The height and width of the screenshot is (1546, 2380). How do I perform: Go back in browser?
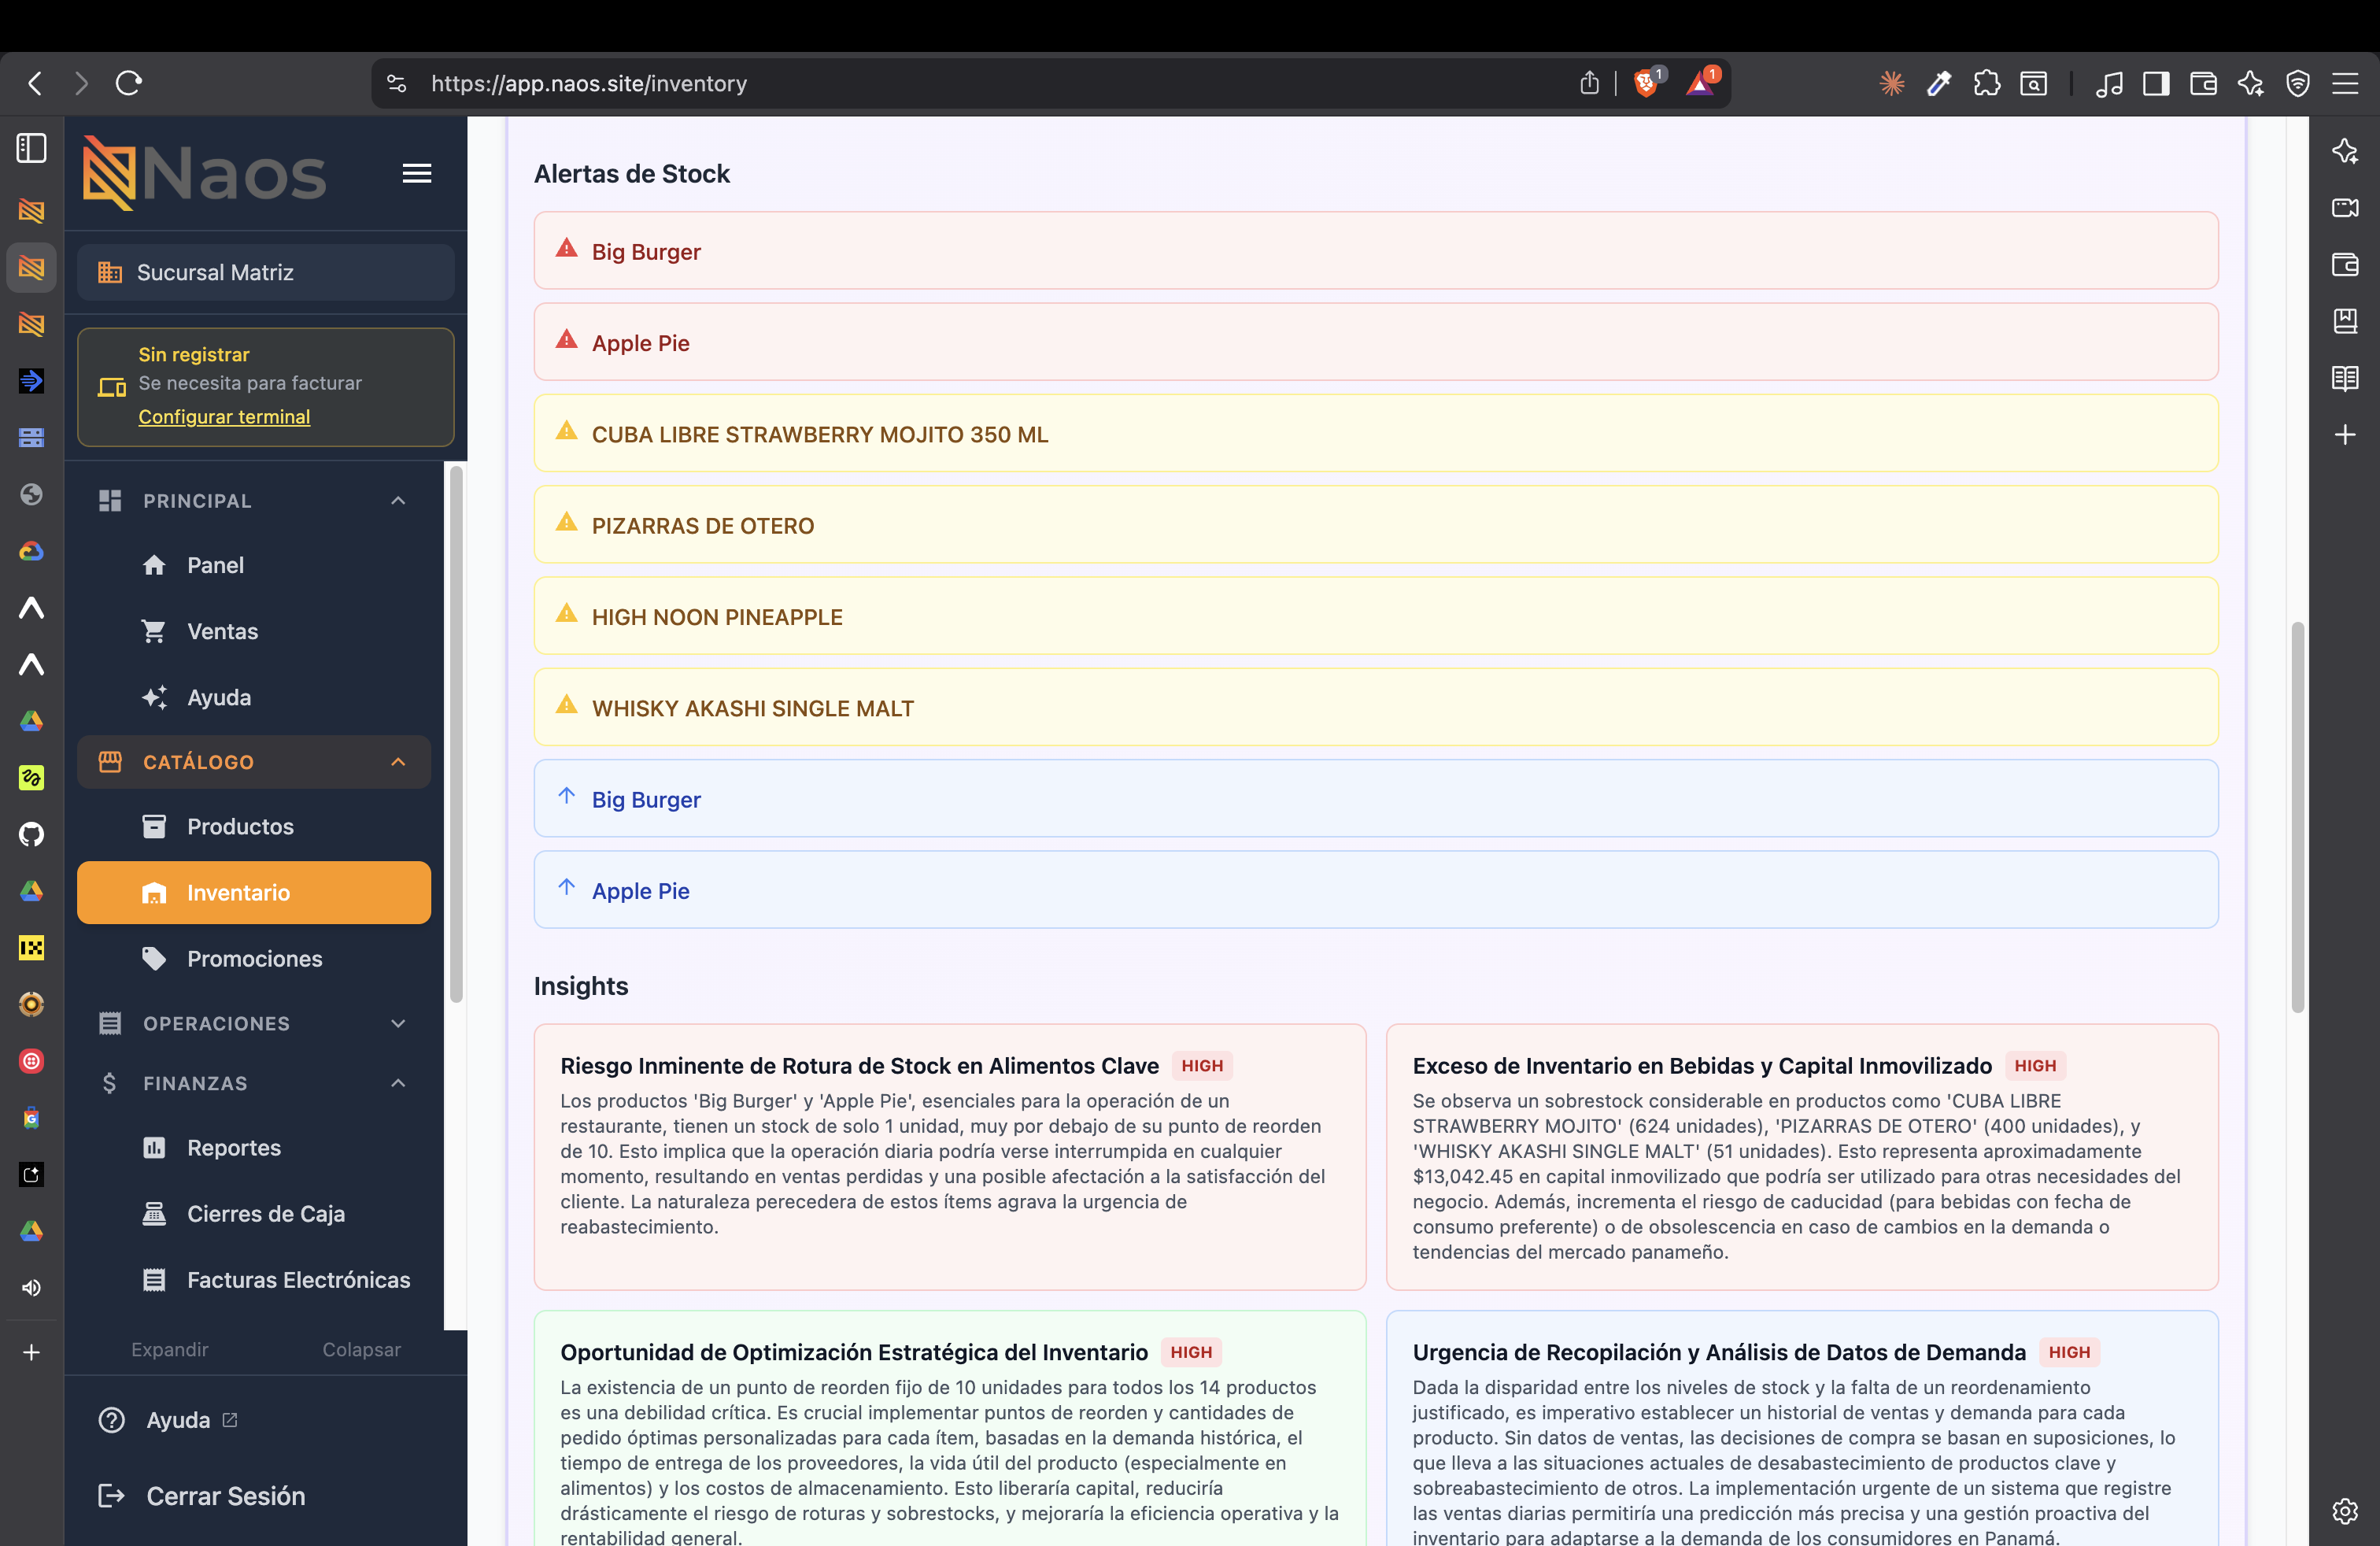[35, 83]
